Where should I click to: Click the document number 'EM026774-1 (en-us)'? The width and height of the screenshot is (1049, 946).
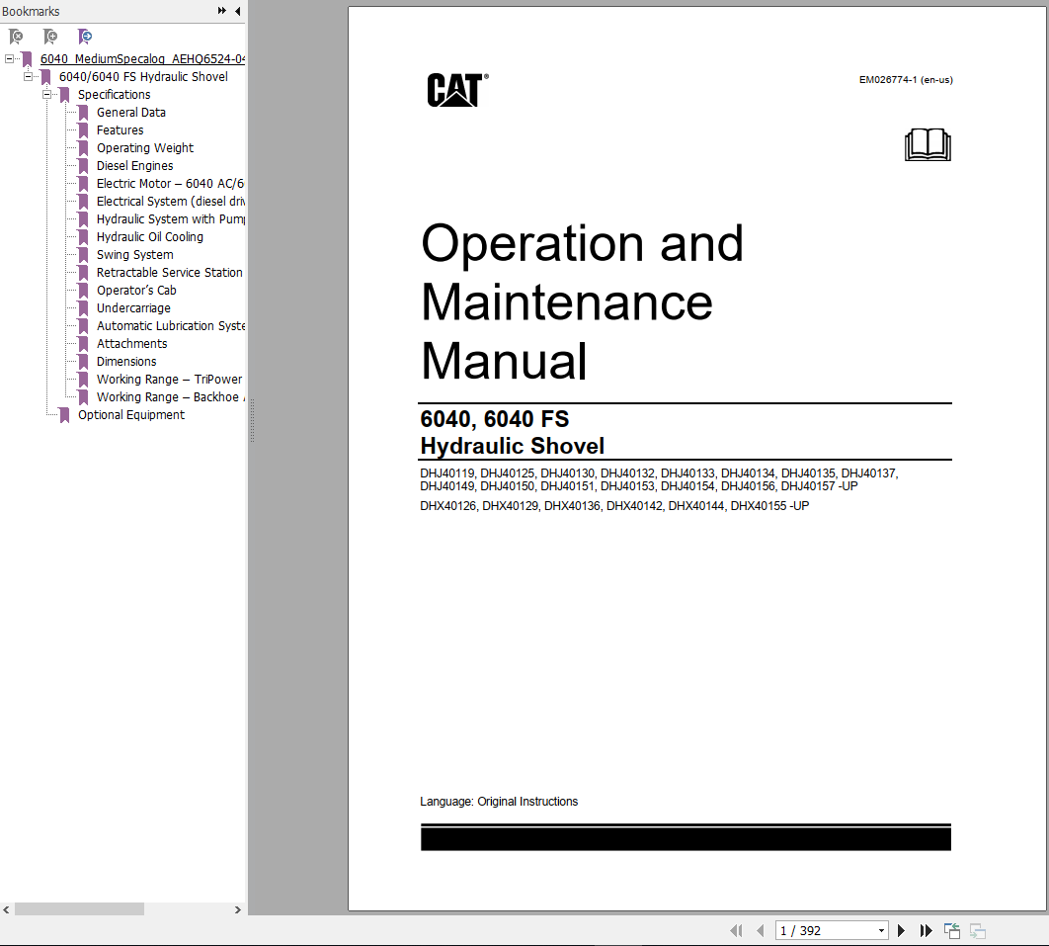(x=906, y=80)
